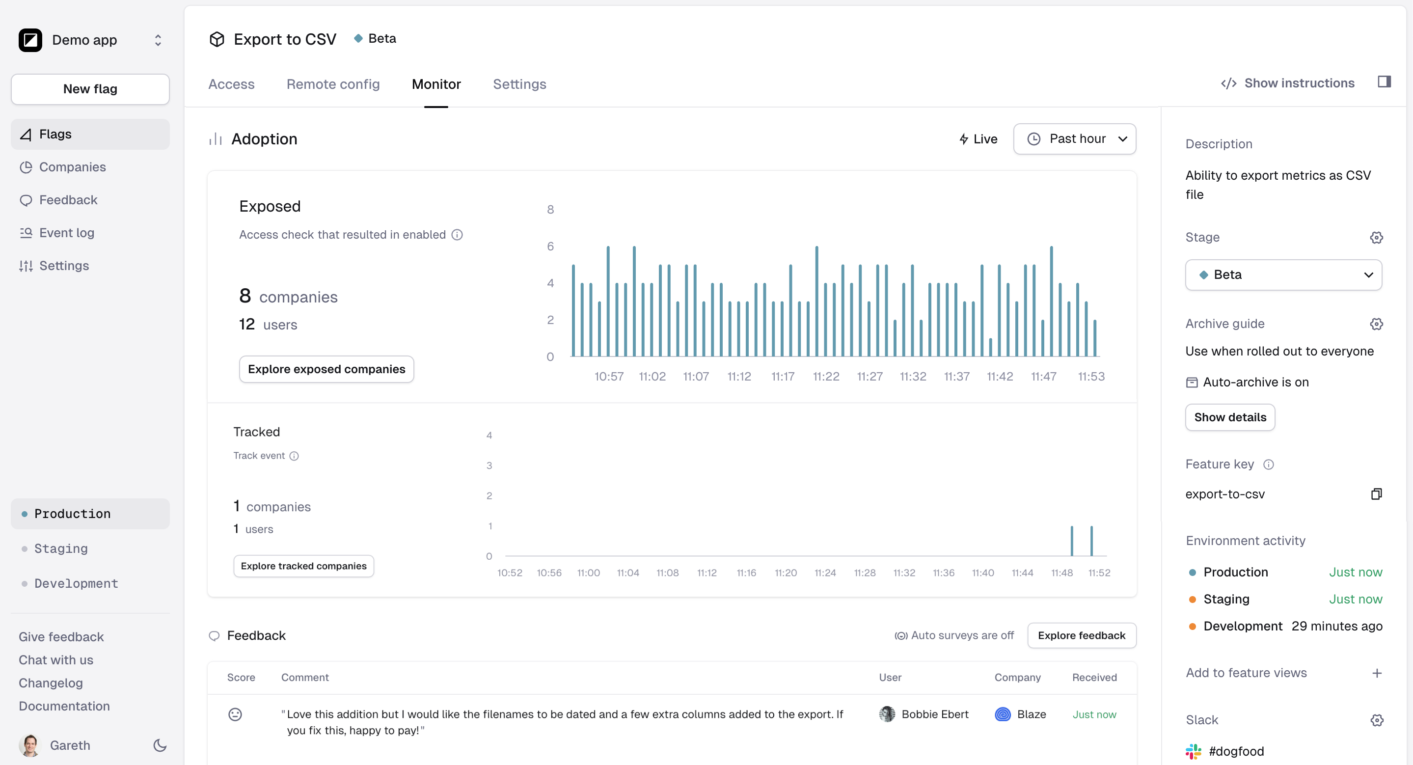Toggle dark mode moon icon
This screenshot has width=1413, height=765.
(x=160, y=745)
